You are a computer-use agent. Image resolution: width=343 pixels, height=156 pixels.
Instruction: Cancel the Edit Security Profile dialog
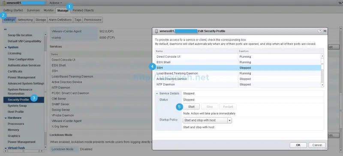click(317, 145)
